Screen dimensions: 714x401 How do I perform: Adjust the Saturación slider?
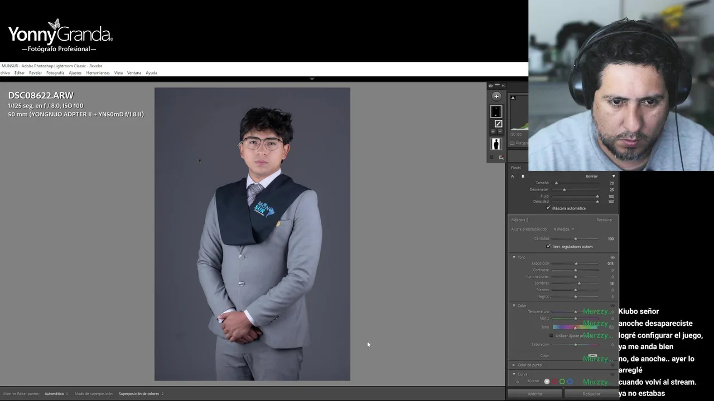pos(576,345)
